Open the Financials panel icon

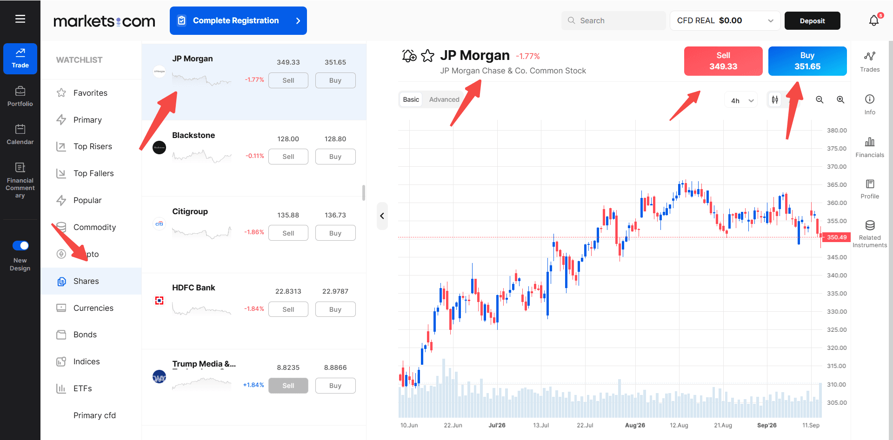870,147
